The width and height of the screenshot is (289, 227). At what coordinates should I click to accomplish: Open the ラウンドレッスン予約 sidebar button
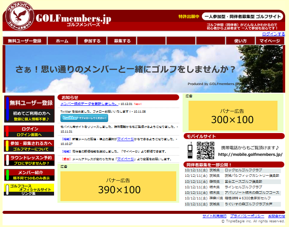(29, 160)
